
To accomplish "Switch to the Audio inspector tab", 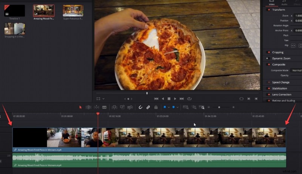I will [284, 3].
